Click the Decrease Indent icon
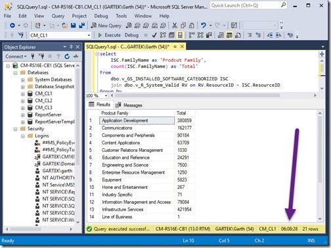The width and height of the screenshot is (331, 248). point(270,35)
